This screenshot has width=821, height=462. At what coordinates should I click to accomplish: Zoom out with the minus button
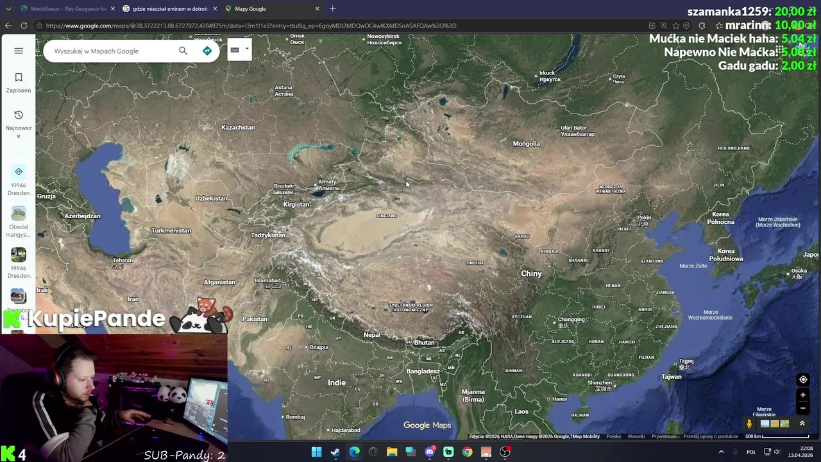(x=803, y=408)
